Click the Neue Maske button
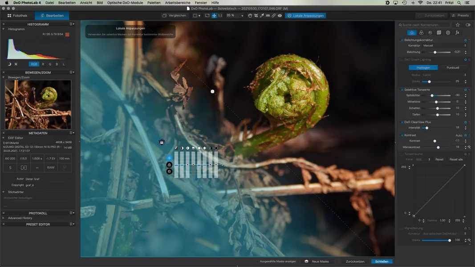This screenshot has width=475, height=267. (317, 261)
